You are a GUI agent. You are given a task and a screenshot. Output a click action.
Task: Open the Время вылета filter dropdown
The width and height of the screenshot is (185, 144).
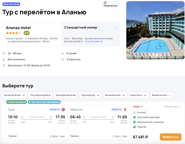click(x=162, y=95)
